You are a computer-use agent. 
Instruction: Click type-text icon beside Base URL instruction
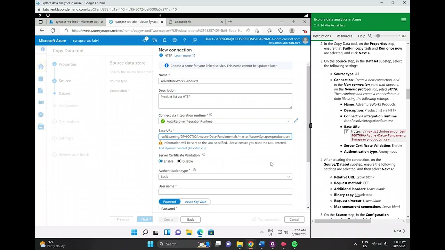347,132
